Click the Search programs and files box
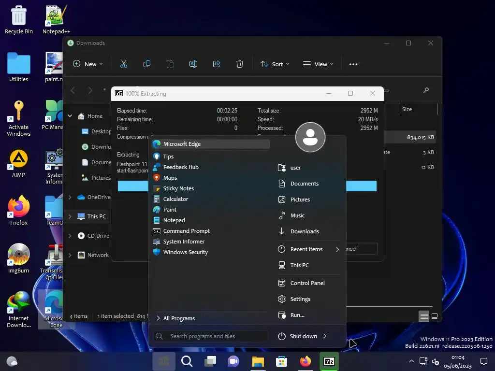Screen dimensions: 495x371 [x=211, y=336]
